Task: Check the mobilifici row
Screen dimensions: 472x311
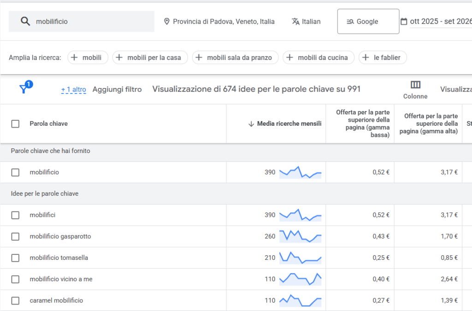Action: (15, 215)
